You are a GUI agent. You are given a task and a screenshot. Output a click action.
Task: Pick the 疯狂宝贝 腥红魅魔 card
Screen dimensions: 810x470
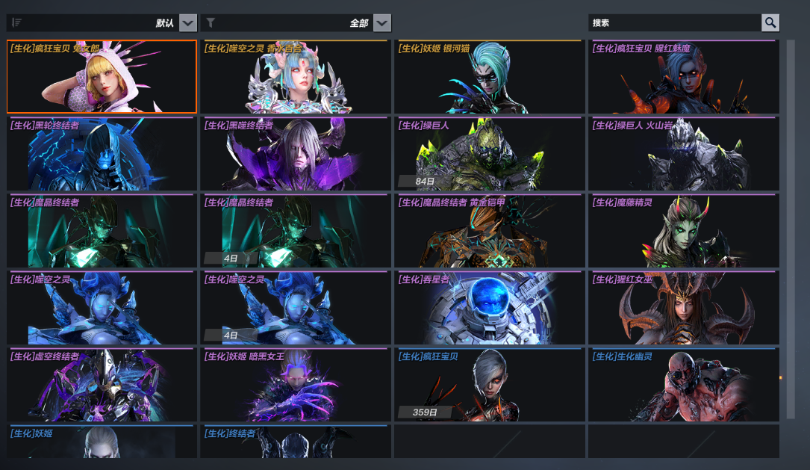click(683, 76)
